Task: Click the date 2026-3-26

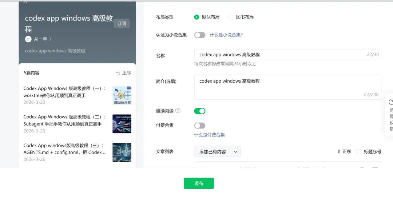Action: (x=34, y=159)
